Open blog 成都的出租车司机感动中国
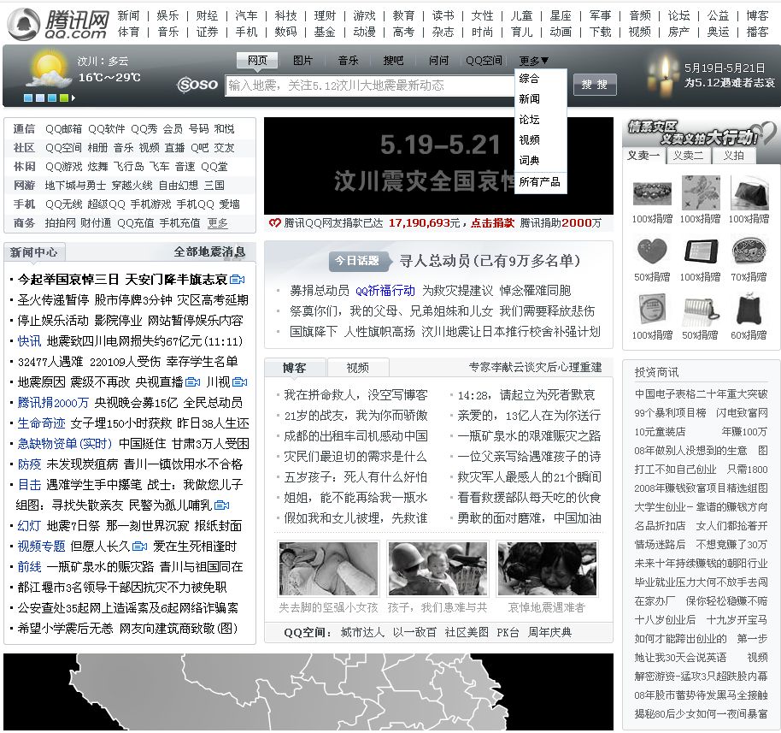This screenshot has height=733, width=781. [x=355, y=436]
